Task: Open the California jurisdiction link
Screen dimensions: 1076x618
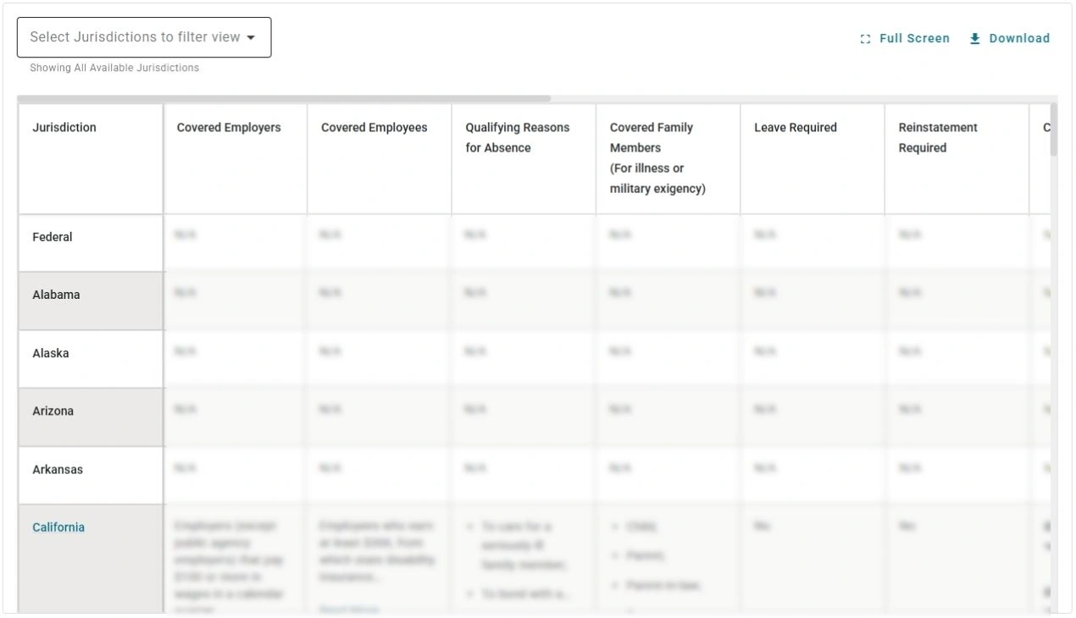Action: coord(58,527)
